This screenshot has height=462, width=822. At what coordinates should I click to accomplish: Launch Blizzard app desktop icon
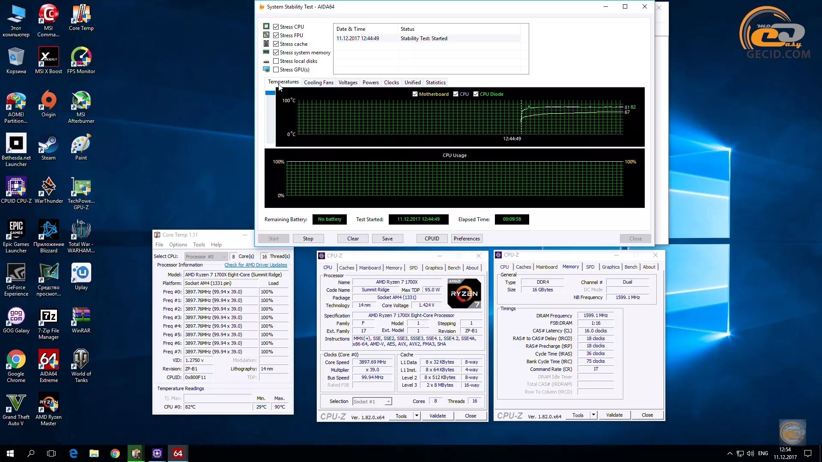pyautogui.click(x=48, y=237)
